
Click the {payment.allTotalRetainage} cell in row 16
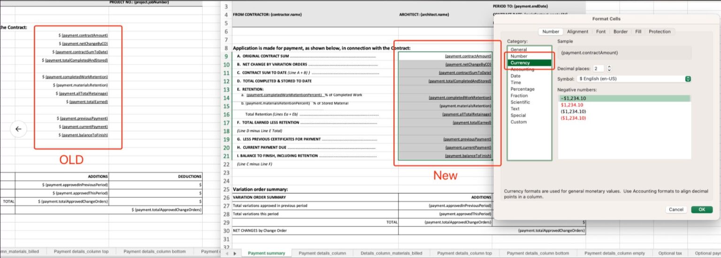(x=445, y=114)
